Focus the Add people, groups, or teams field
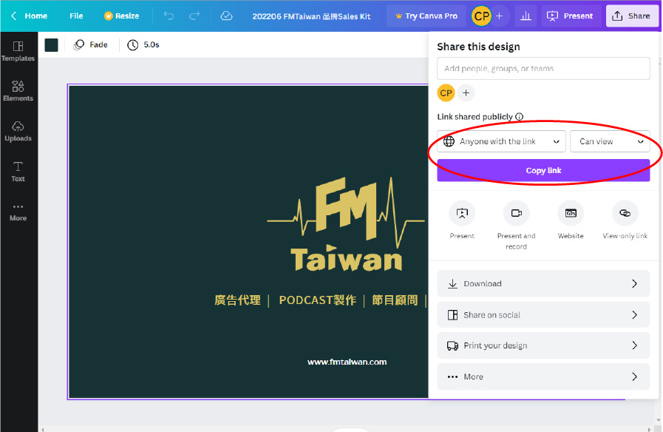Viewport: 663px width, 432px height. tap(543, 69)
